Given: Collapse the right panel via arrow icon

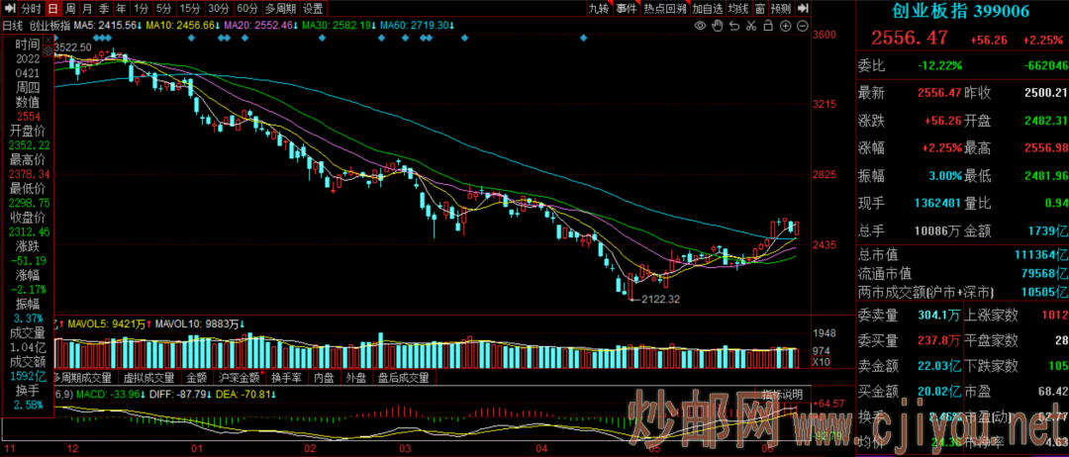Looking at the screenshot, I should coord(804,9).
